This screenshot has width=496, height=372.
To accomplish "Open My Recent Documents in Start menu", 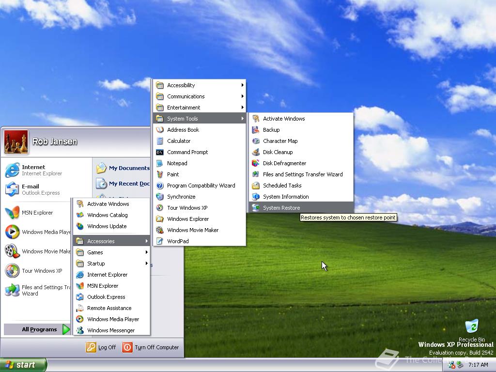I will pyautogui.click(x=123, y=184).
